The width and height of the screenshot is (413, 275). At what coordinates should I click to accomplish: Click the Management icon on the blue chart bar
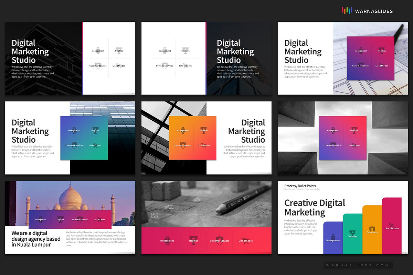tap(333, 237)
